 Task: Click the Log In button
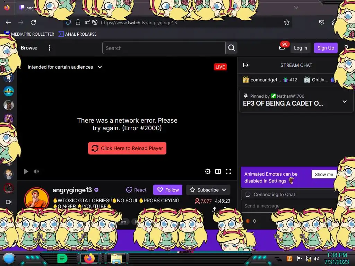(301, 48)
